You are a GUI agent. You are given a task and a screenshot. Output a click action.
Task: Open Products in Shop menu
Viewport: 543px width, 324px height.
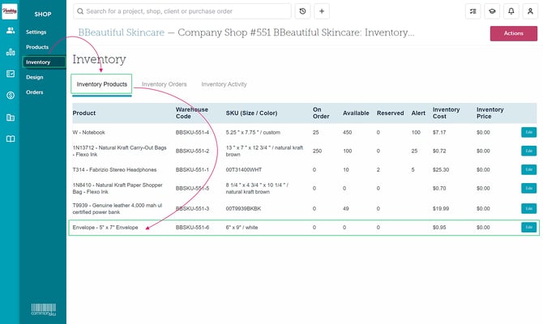coord(37,47)
